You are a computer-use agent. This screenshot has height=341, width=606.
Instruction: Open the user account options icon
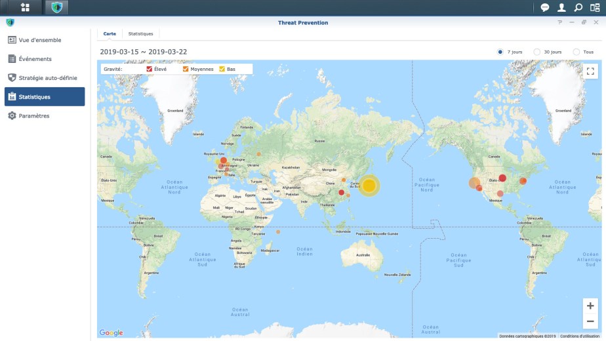tap(561, 8)
